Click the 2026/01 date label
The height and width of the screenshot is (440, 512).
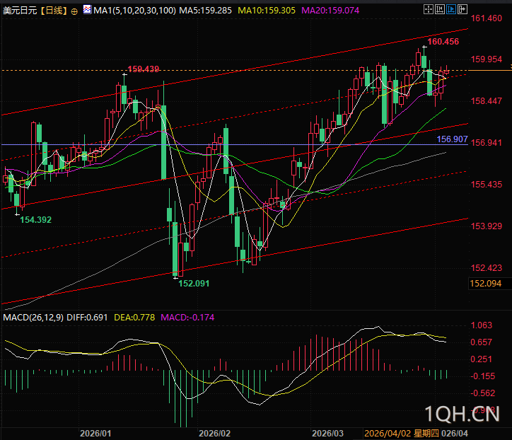pyautogui.click(x=95, y=434)
